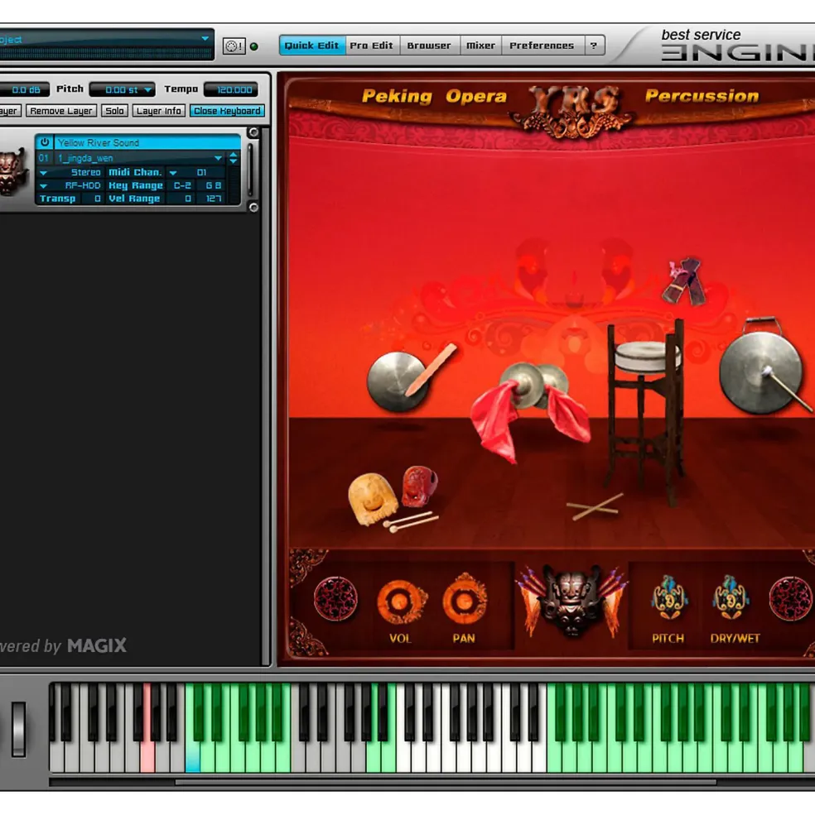Click the Layer Info button
This screenshot has height=815, width=815.
(159, 111)
